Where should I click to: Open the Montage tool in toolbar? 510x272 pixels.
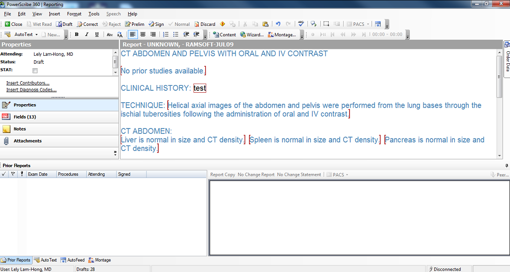pos(282,35)
